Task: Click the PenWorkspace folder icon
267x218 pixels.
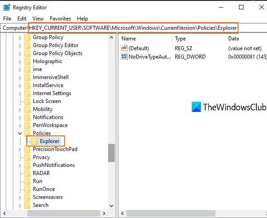Action: (28, 125)
